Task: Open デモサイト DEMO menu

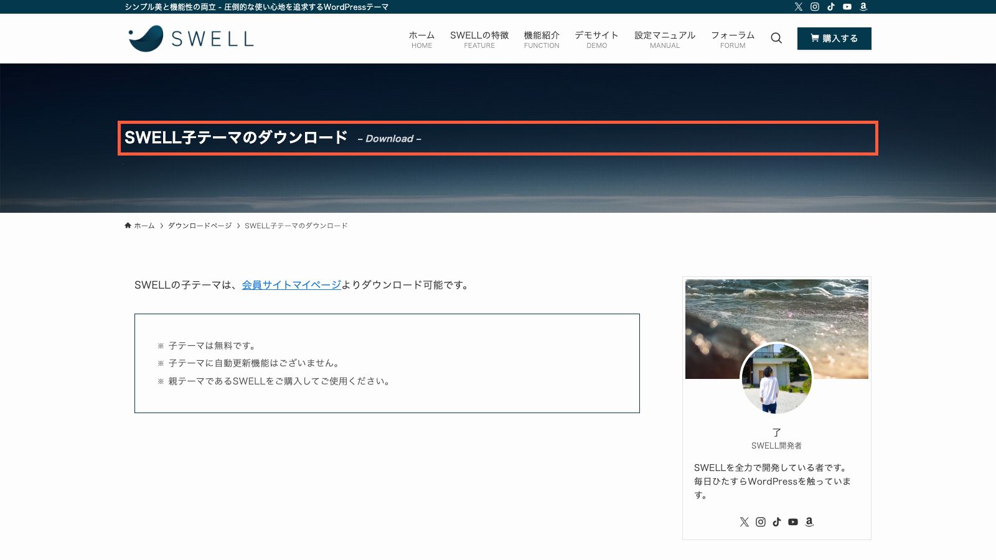Action: [596, 39]
